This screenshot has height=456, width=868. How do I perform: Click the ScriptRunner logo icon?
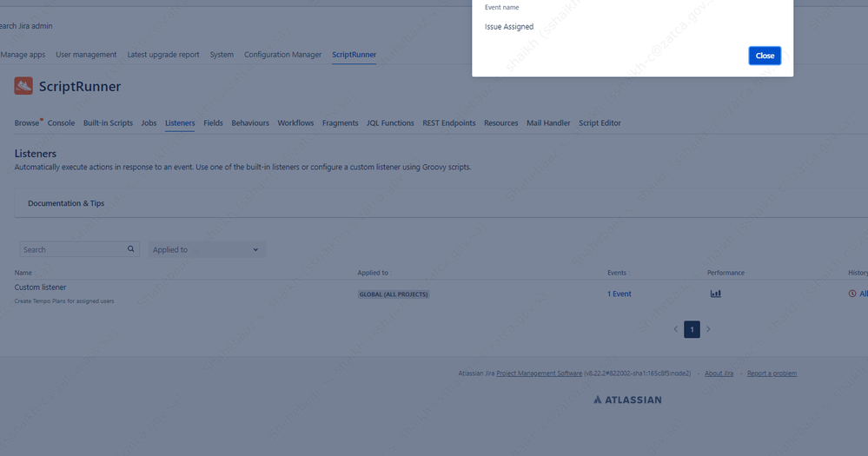(x=23, y=86)
